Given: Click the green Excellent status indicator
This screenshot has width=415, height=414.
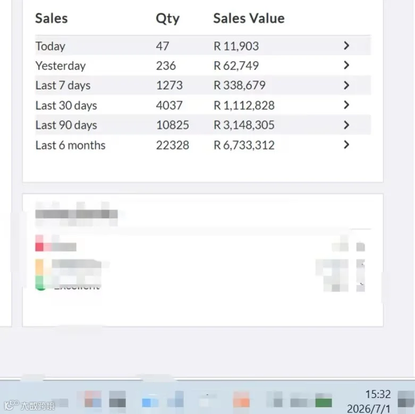Looking at the screenshot, I should [x=40, y=283].
